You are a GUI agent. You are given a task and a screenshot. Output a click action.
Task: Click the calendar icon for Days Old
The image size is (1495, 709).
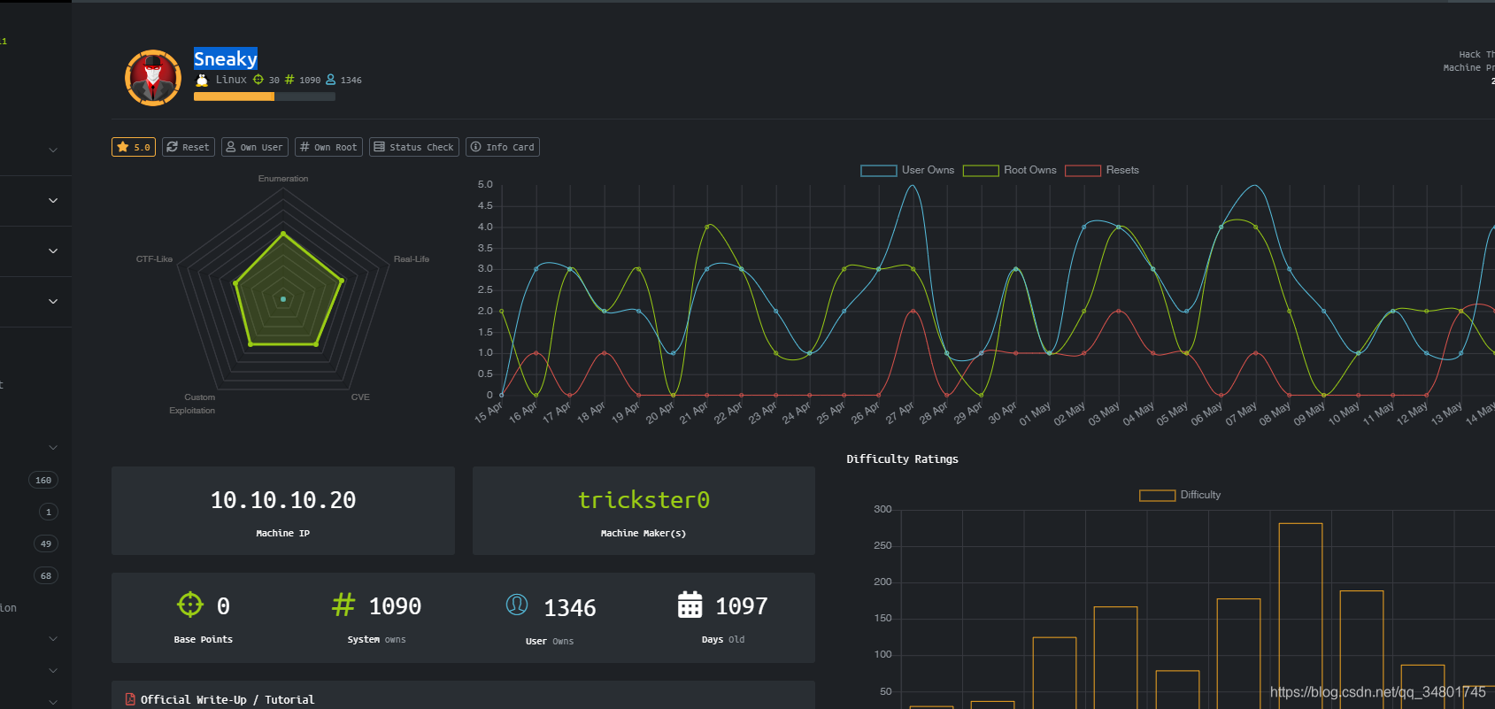[x=690, y=605]
